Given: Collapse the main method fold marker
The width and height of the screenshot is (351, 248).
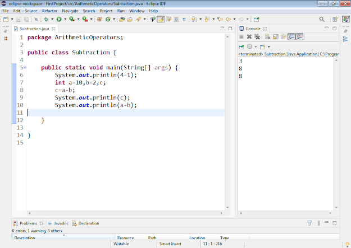Looking at the screenshot, I should point(25,67).
